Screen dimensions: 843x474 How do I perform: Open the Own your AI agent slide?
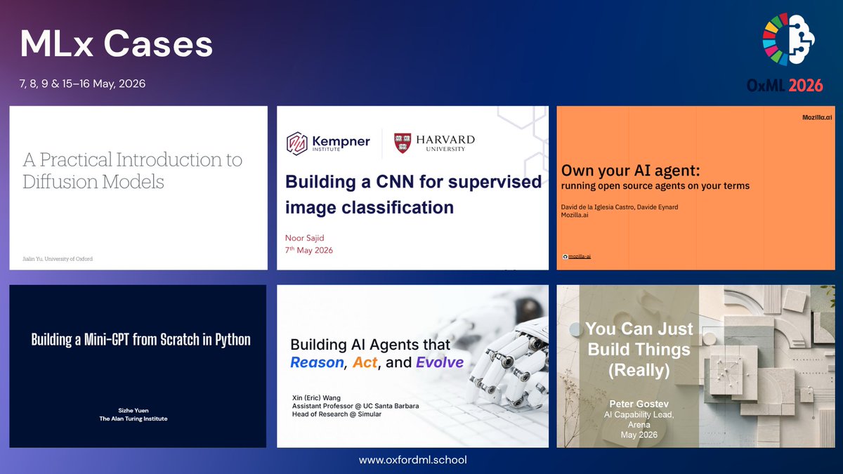695,187
